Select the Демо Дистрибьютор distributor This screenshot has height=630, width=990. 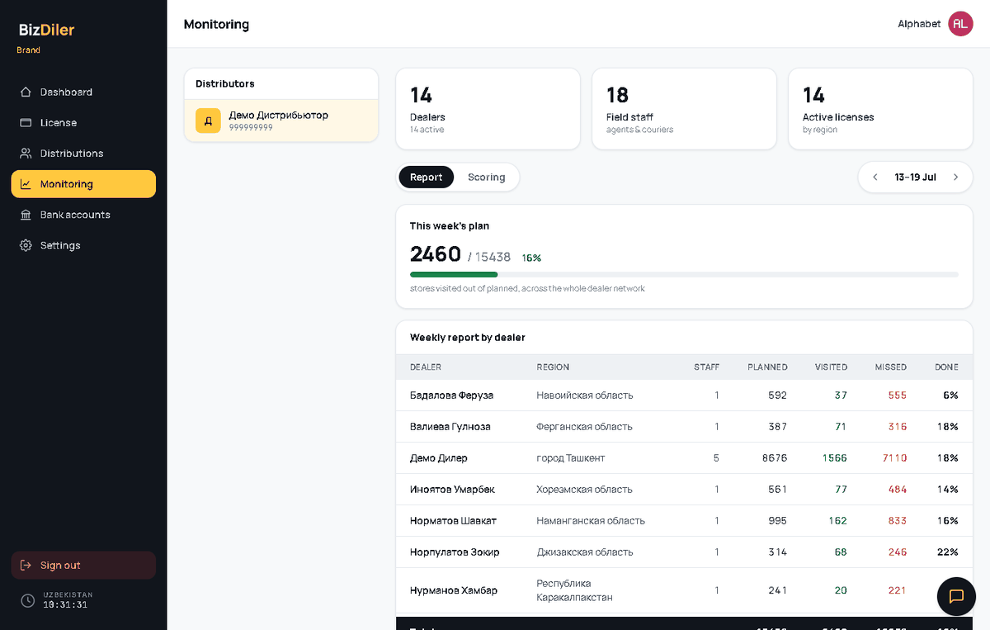point(281,121)
